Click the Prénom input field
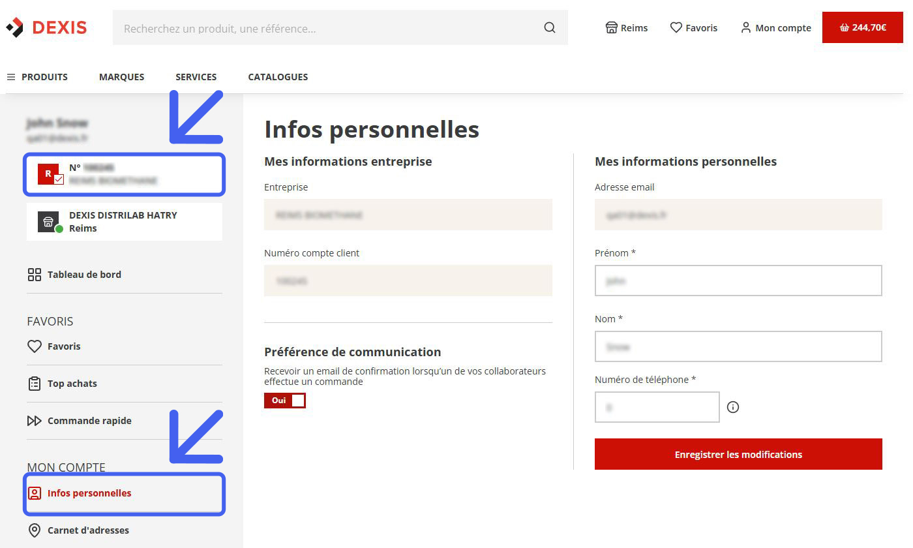Viewport: 913px width, 548px height. pyautogui.click(x=738, y=281)
